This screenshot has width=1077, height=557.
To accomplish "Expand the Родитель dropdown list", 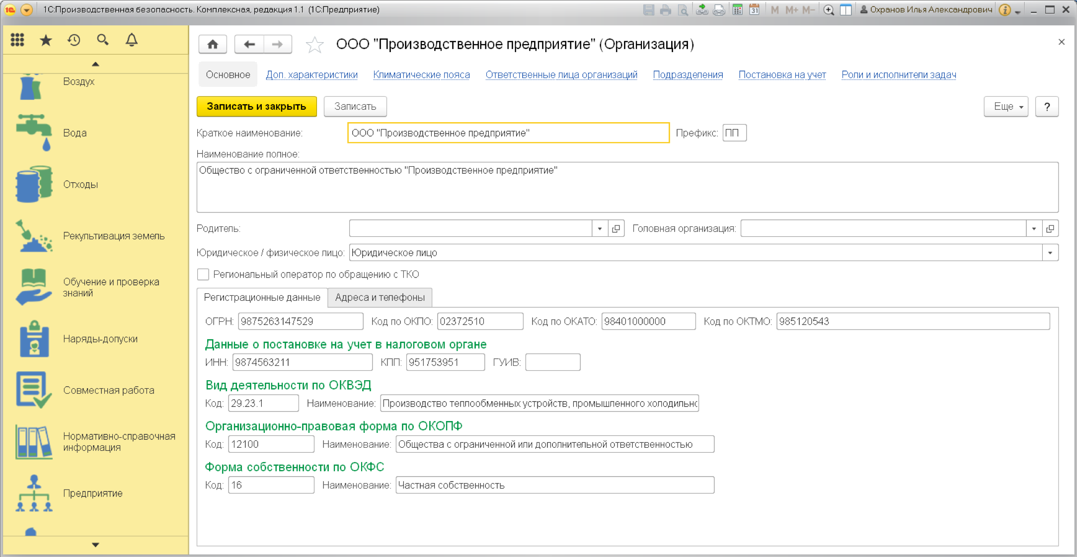I will pyautogui.click(x=600, y=228).
